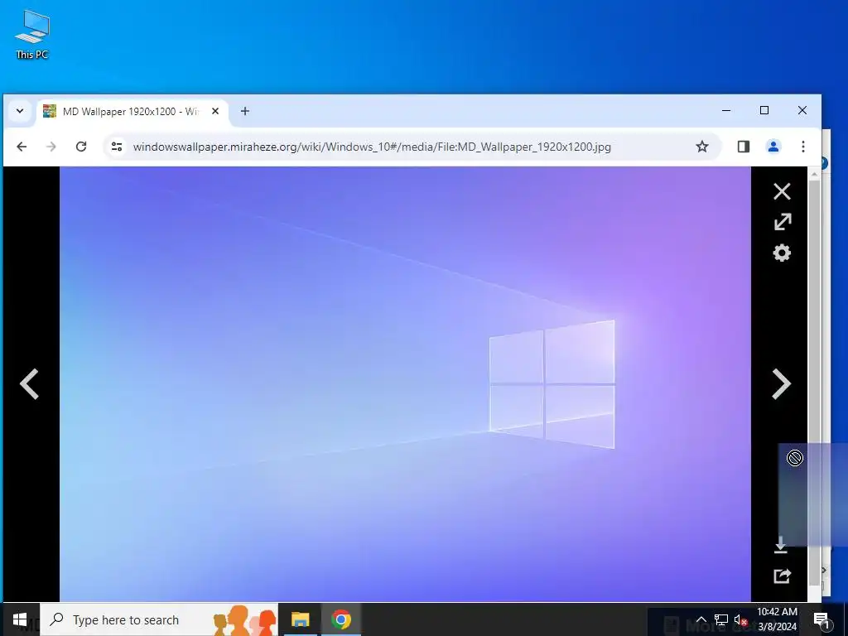Show the previous image arrow
Viewport: 848px width, 636px height.
point(29,384)
